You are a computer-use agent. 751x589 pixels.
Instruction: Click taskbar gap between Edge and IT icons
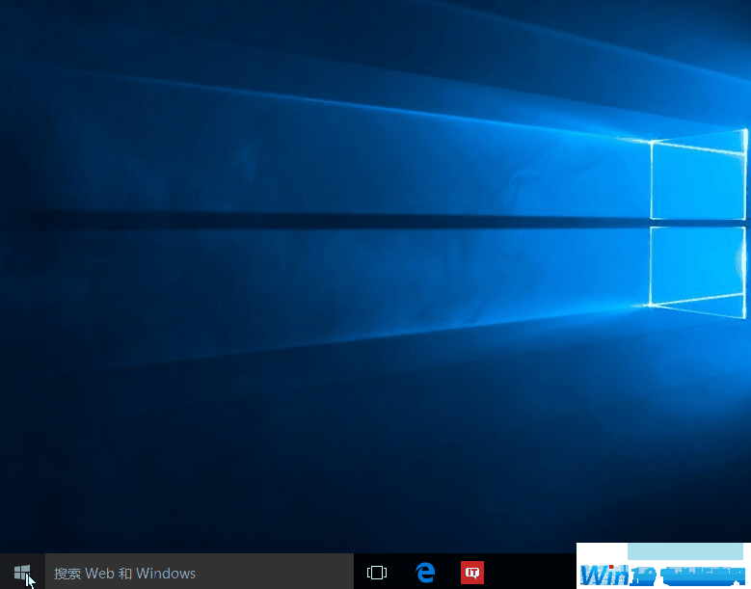pos(449,573)
